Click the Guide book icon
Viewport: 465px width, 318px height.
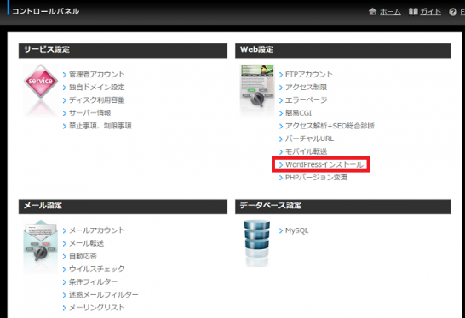(413, 12)
